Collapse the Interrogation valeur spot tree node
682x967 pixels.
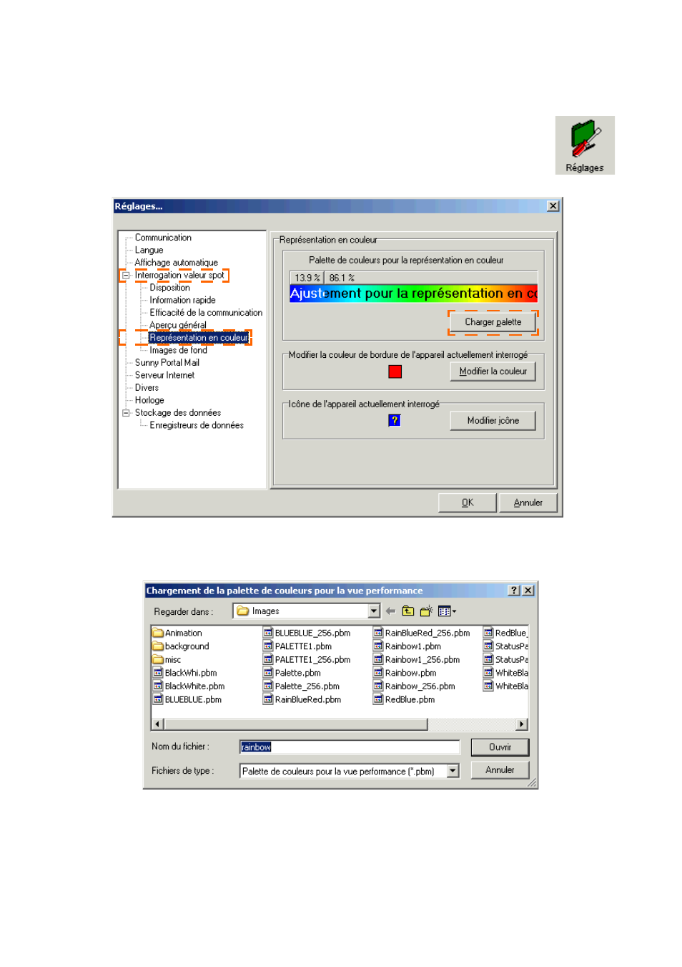[126, 275]
